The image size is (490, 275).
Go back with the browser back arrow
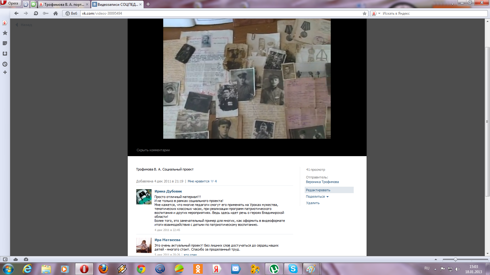pyautogui.click(x=17, y=13)
